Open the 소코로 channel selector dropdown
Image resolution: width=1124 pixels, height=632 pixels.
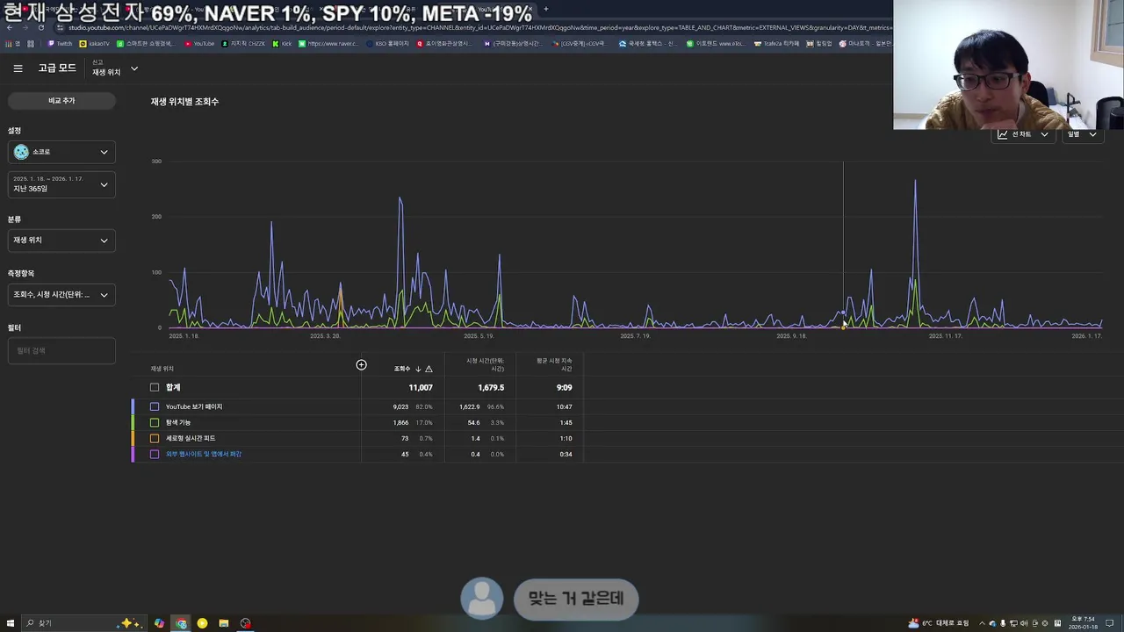point(61,152)
